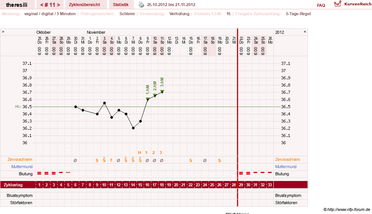
Task: Click right Muttermund row label
Action: point(286,167)
